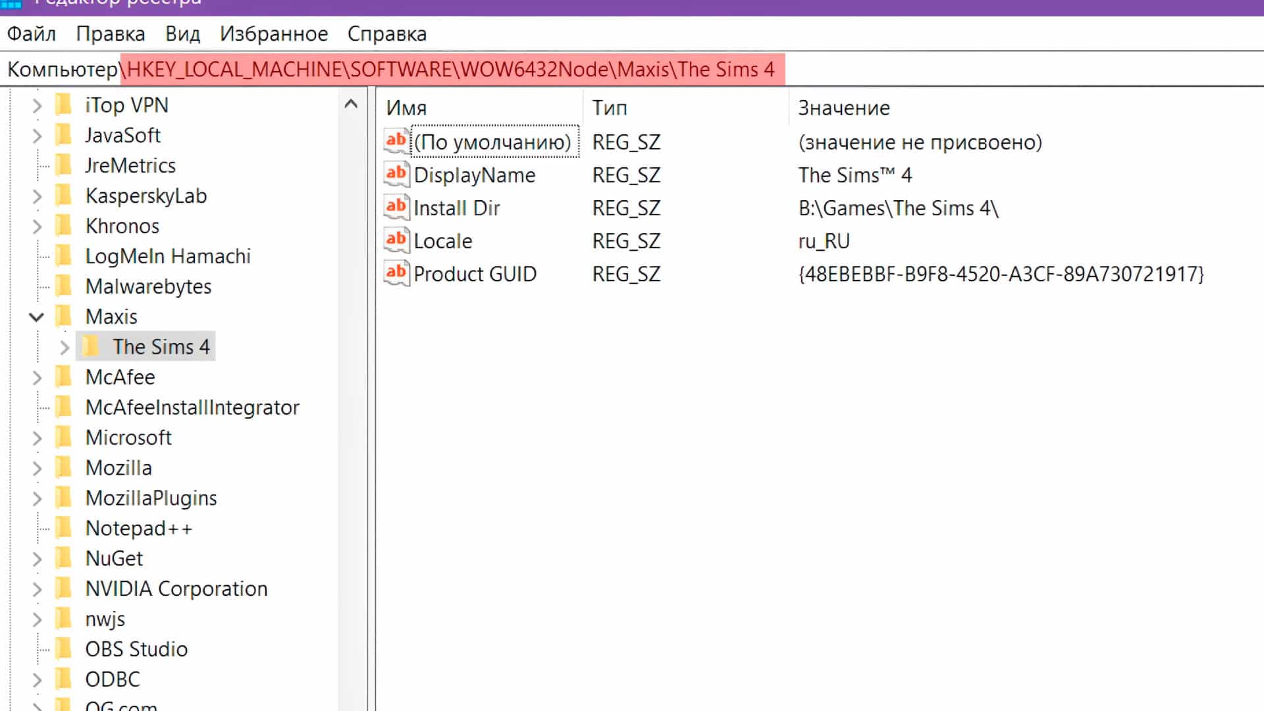Select the OBS Studio tree label

pyautogui.click(x=136, y=649)
